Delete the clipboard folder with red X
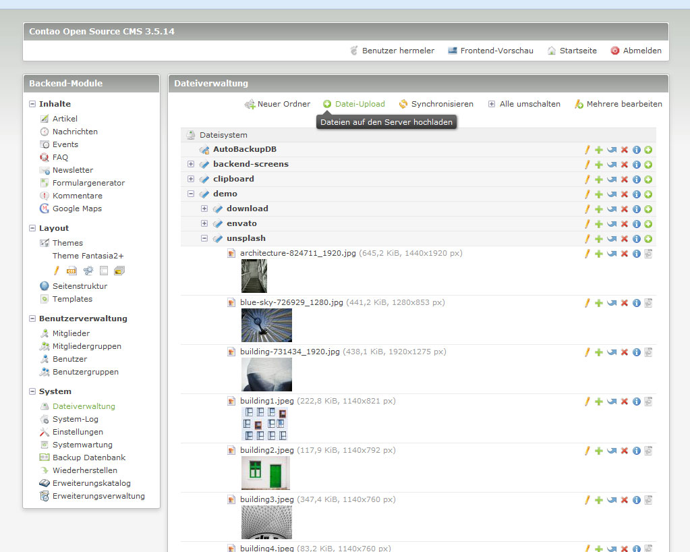 [x=624, y=180]
